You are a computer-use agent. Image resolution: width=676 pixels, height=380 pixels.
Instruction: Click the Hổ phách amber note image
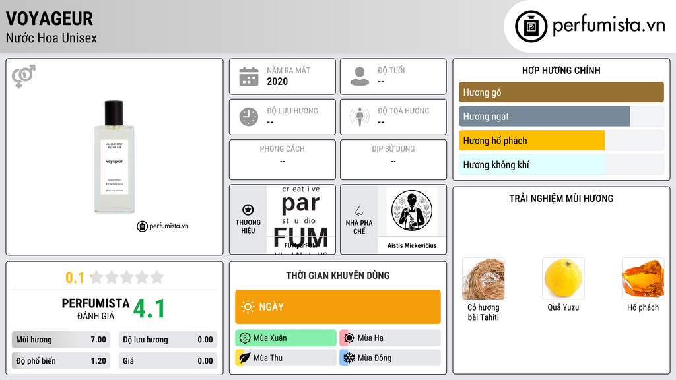pyautogui.click(x=643, y=278)
